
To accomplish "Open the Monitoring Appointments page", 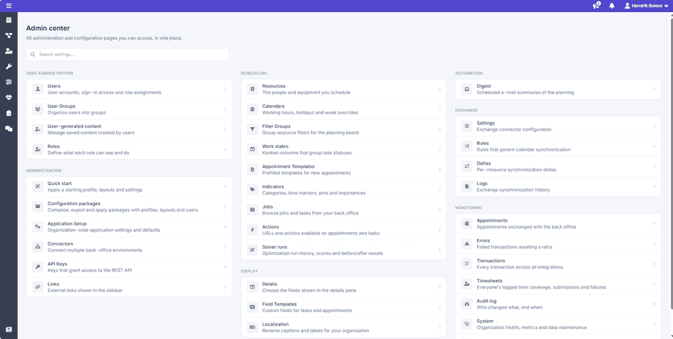I will [559, 223].
